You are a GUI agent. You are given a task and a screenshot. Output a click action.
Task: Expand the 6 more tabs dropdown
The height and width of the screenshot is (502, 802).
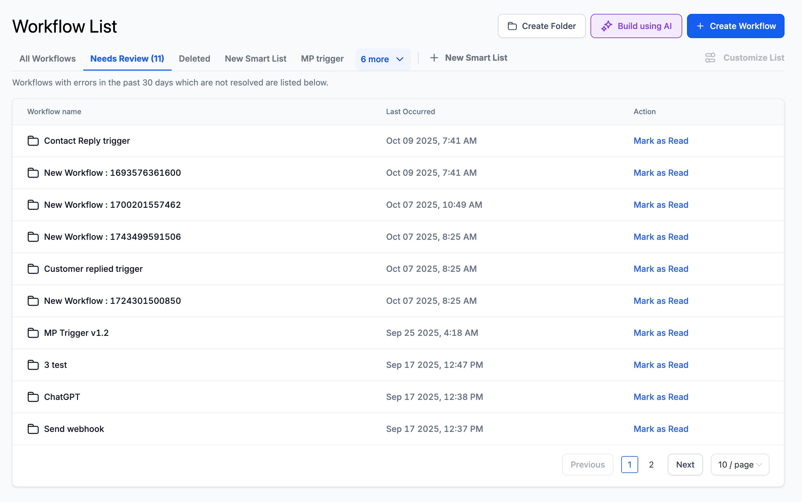click(x=382, y=59)
